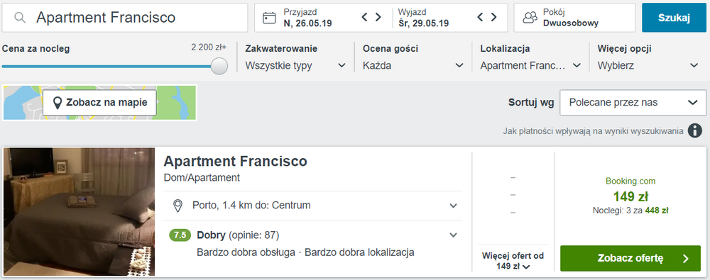This screenshot has width=710, height=280.
Task: Expand the Dobry rating details chevron
Action: click(453, 235)
